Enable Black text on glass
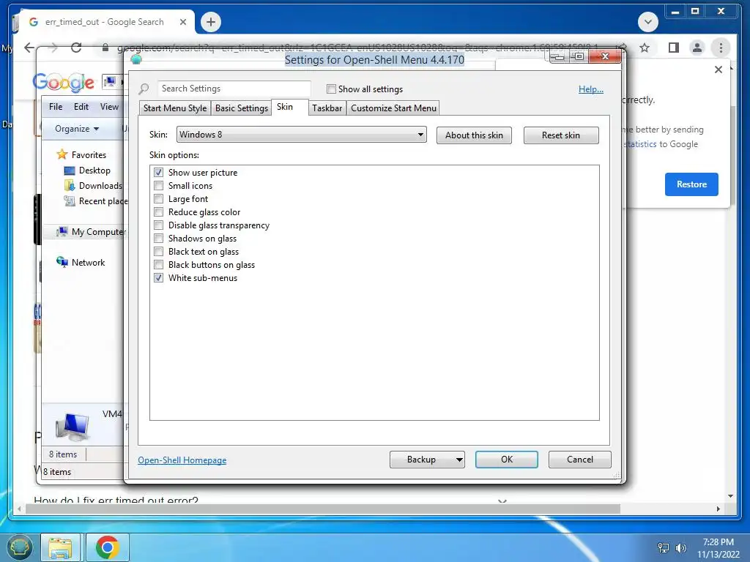Screen dimensions: 750x562 click(x=158, y=252)
